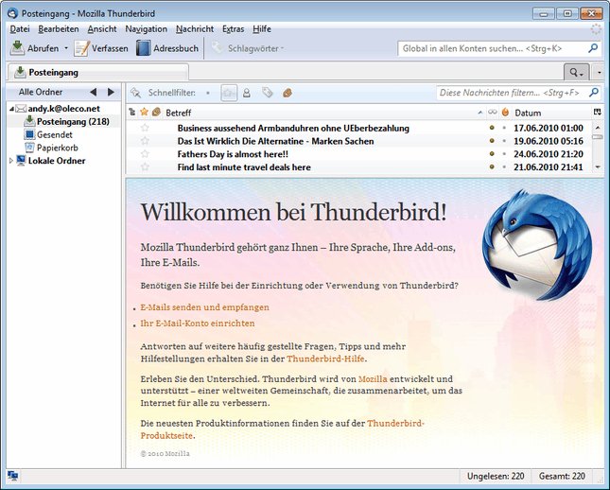Sort by the attachment column header
610x490 pixels.
(156, 113)
